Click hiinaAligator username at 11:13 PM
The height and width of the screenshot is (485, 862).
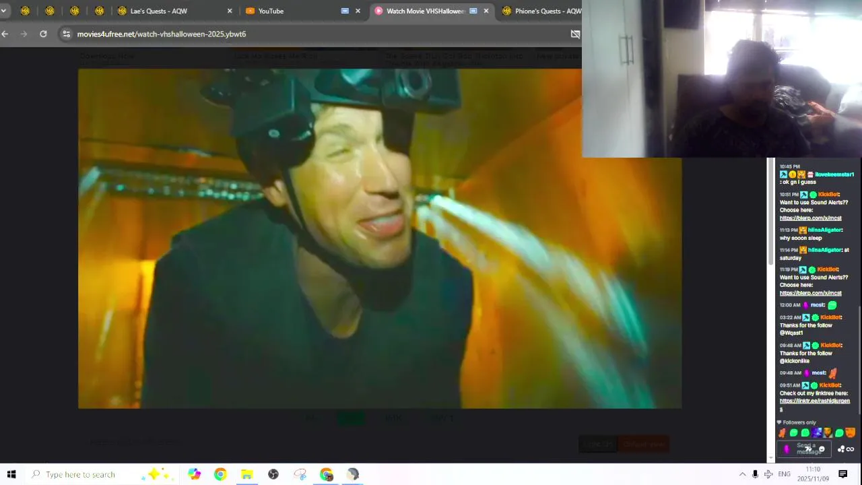click(x=824, y=230)
